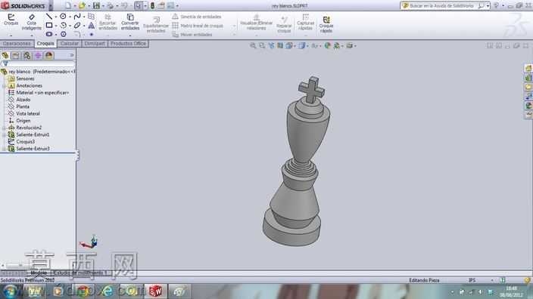
Task: Click Zoom to area icon
Action: 262,45
